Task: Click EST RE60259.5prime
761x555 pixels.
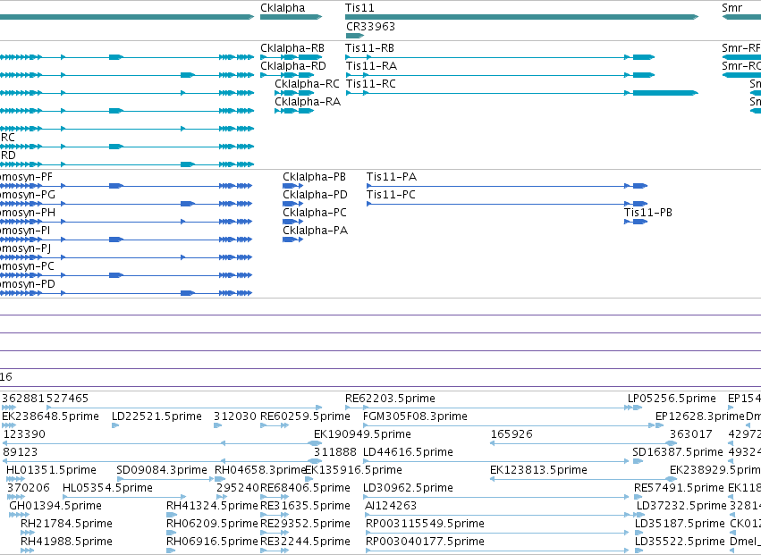Action: pyautogui.click(x=275, y=425)
